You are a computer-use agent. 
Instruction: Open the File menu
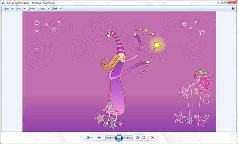(7, 9)
